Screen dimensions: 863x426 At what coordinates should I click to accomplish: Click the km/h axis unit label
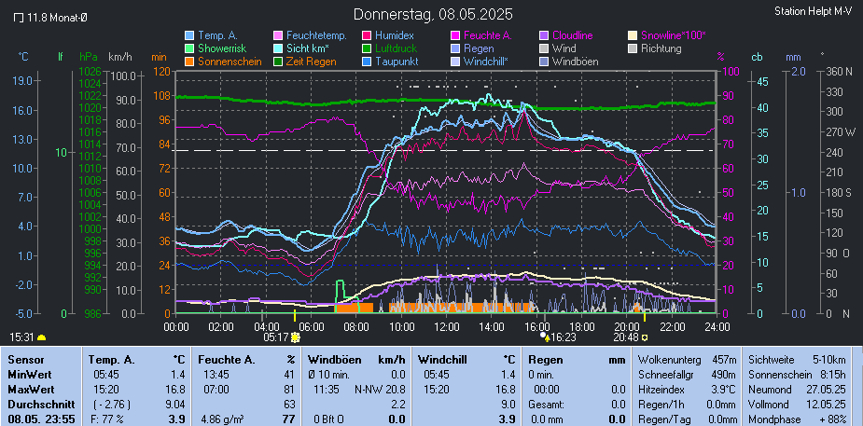click(120, 56)
